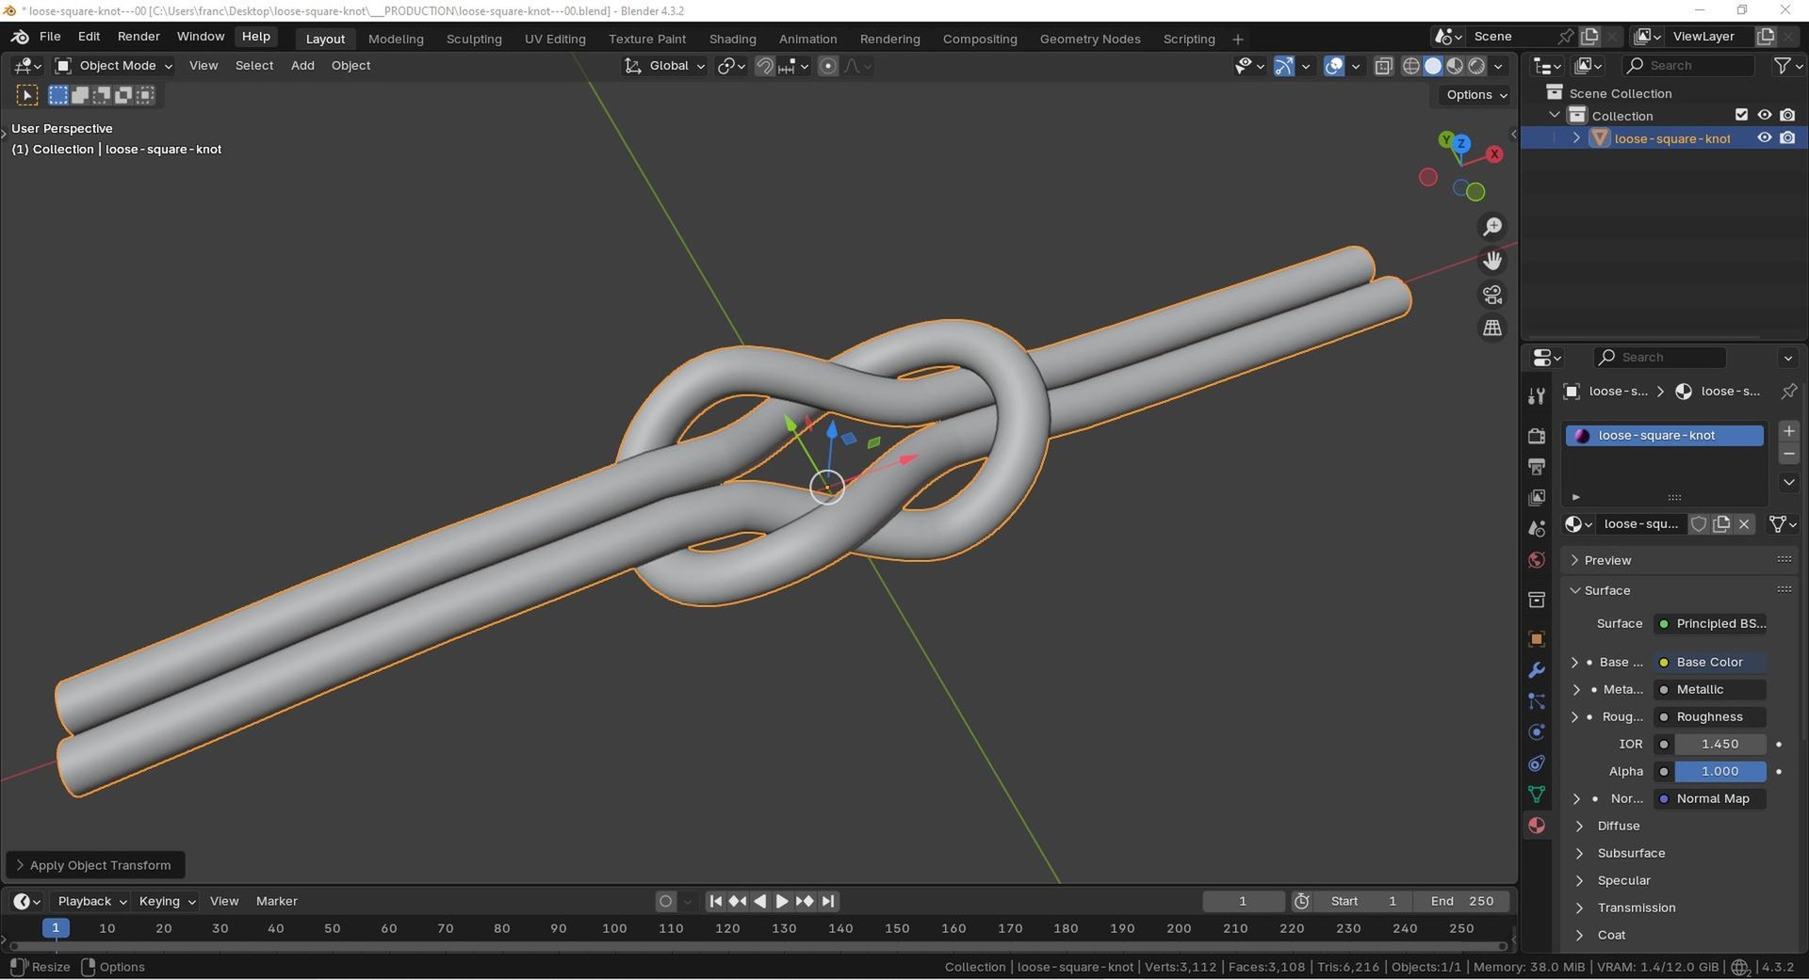Open the Modifiers wrench properties tab

pos(1537,670)
